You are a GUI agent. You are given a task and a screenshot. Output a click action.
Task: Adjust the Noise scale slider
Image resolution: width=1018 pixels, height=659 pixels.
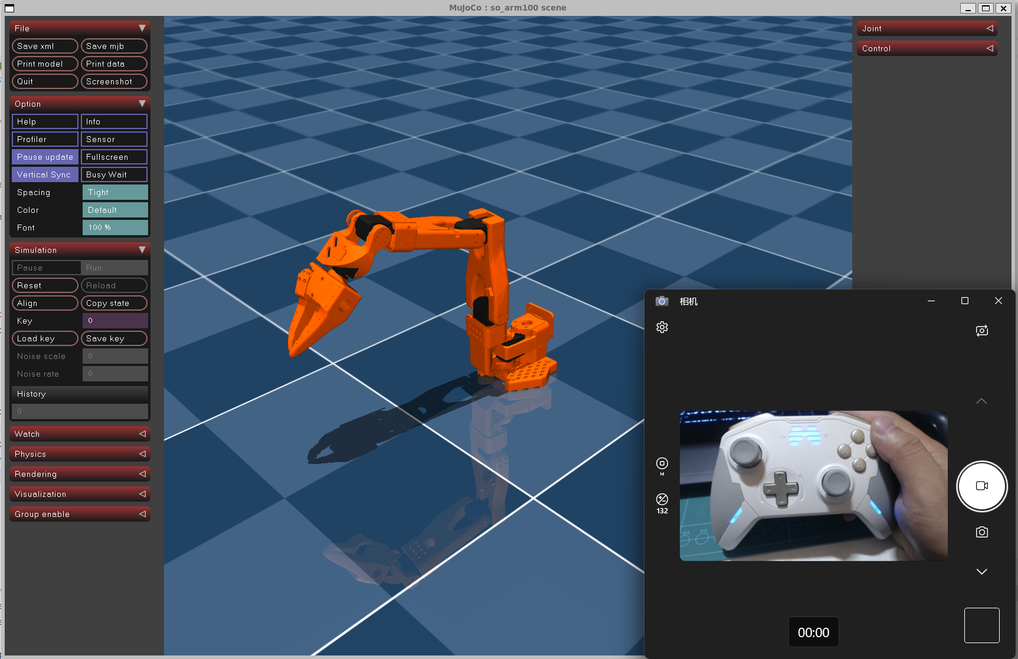[115, 356]
